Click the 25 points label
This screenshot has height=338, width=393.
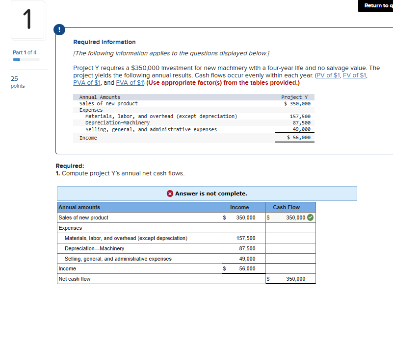click(18, 82)
